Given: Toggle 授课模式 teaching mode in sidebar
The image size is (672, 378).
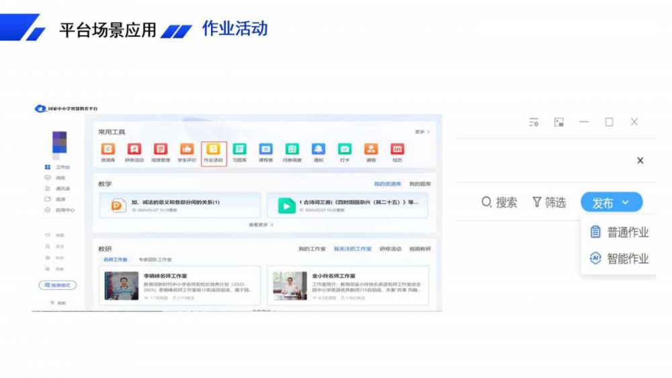Looking at the screenshot, I should pyautogui.click(x=57, y=285).
